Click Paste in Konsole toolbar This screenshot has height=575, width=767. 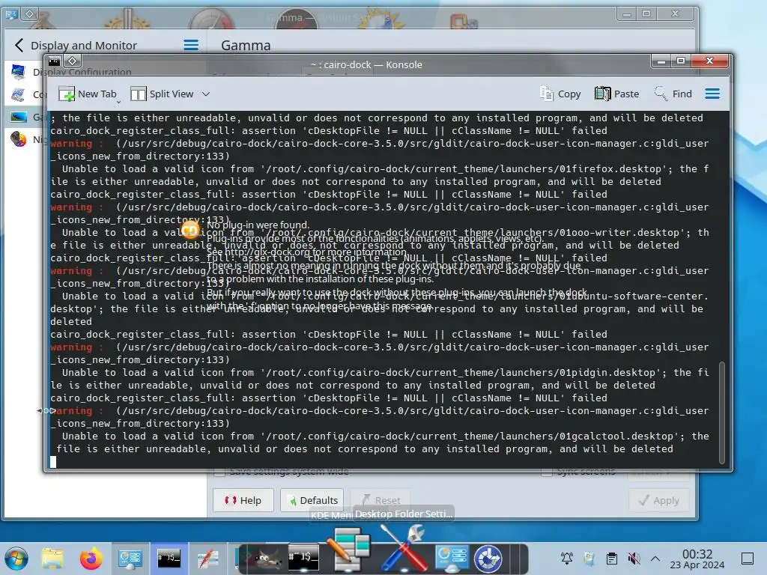click(x=616, y=94)
